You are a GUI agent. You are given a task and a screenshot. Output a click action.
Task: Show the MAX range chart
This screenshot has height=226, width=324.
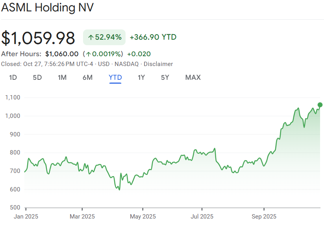coord(193,77)
